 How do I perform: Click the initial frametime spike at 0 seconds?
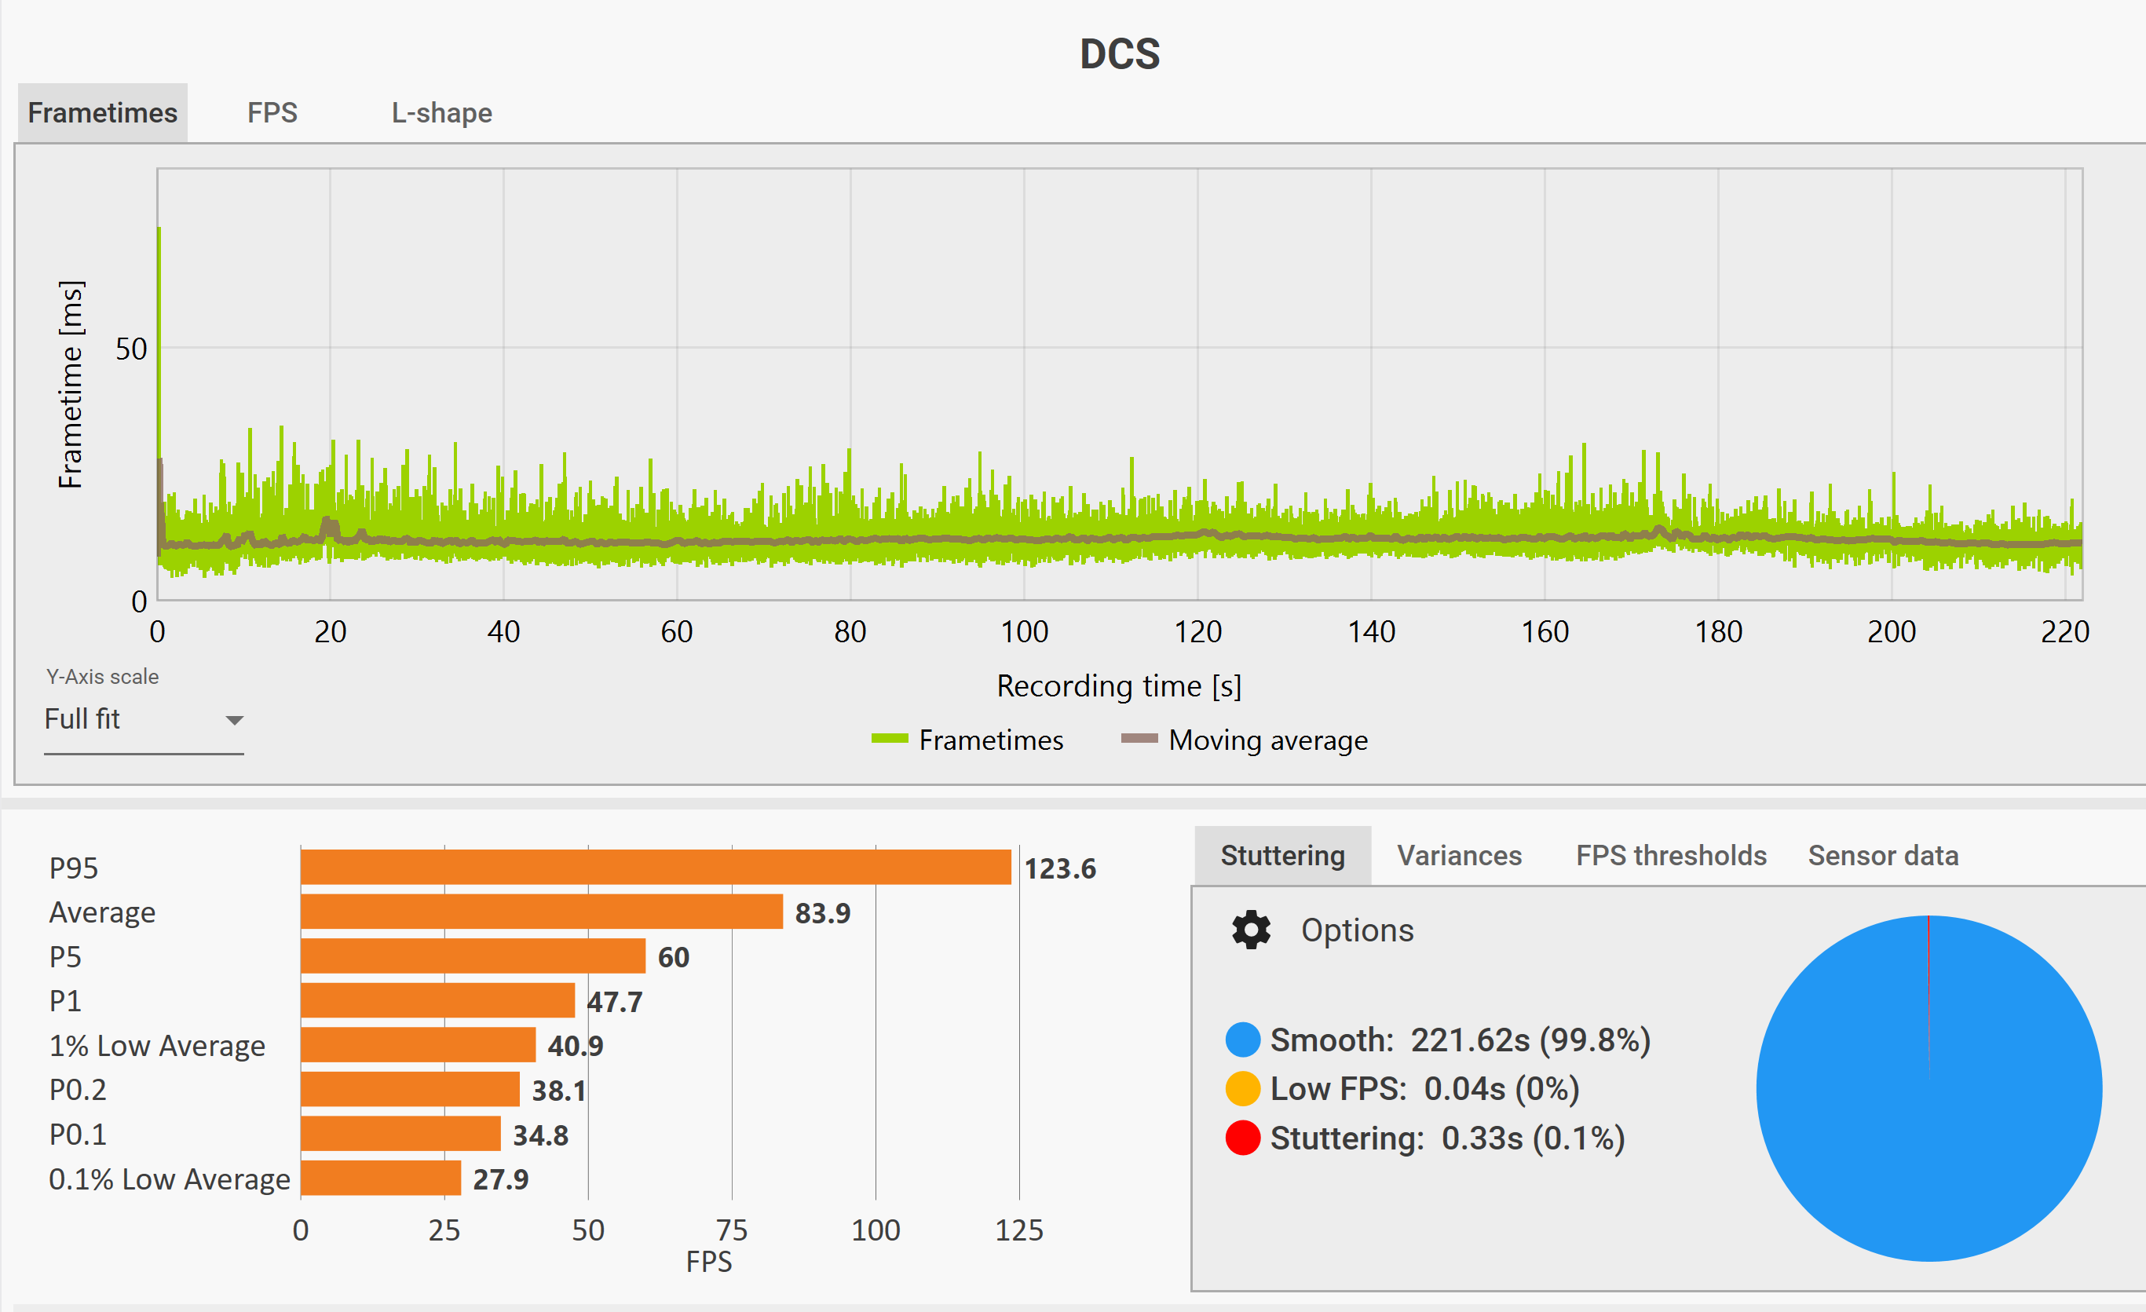point(159,349)
